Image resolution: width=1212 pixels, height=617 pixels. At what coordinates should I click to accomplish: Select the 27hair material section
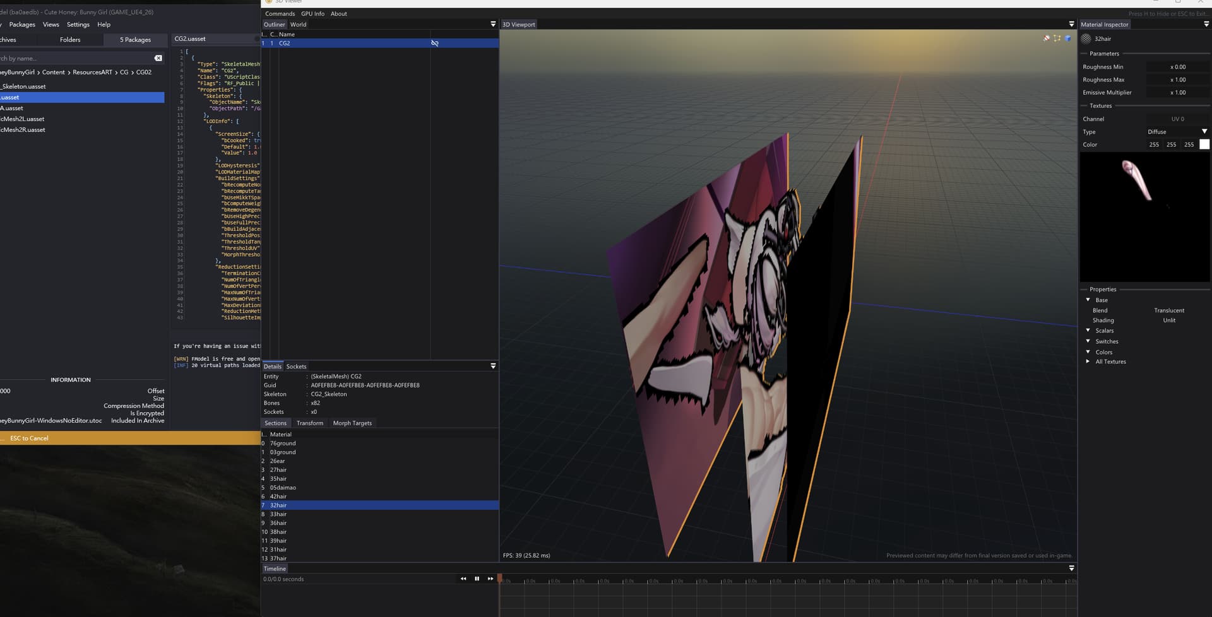tap(379, 470)
